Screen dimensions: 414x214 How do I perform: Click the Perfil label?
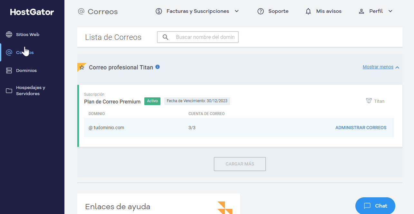(x=376, y=11)
